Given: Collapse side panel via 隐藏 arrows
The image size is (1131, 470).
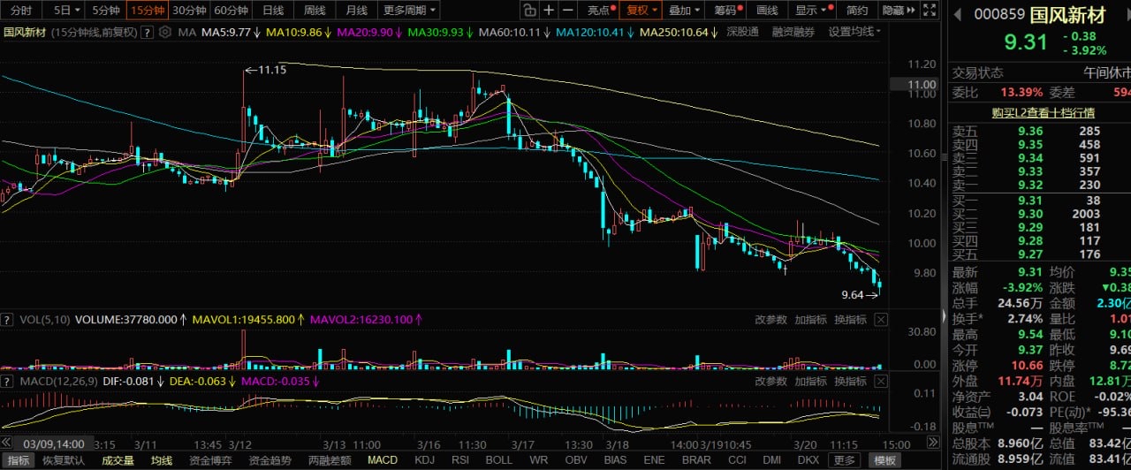Looking at the screenshot, I should pyautogui.click(x=899, y=11).
